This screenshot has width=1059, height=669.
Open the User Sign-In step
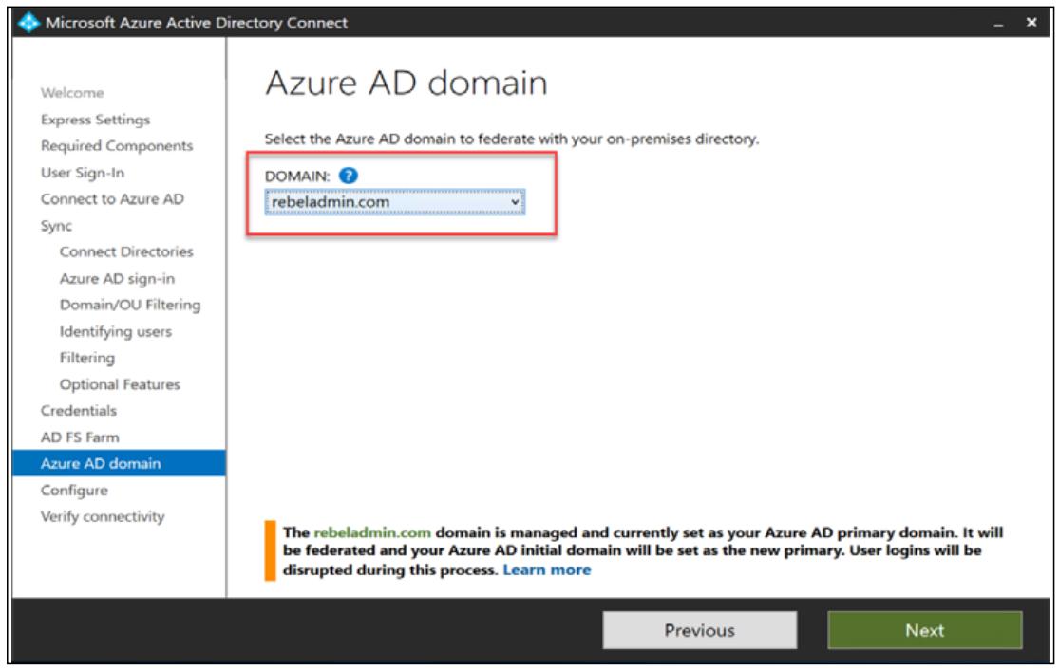coord(83,172)
